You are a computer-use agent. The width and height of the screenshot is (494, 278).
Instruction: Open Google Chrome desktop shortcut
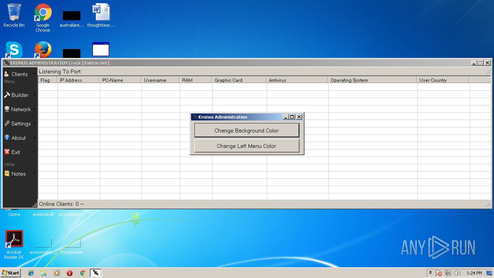point(43,18)
